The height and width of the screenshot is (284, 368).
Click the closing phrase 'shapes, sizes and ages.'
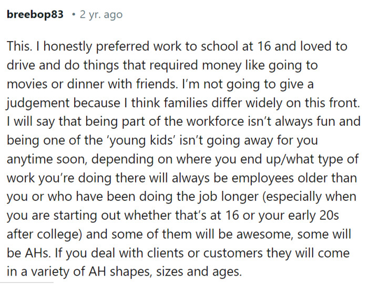click(176, 271)
